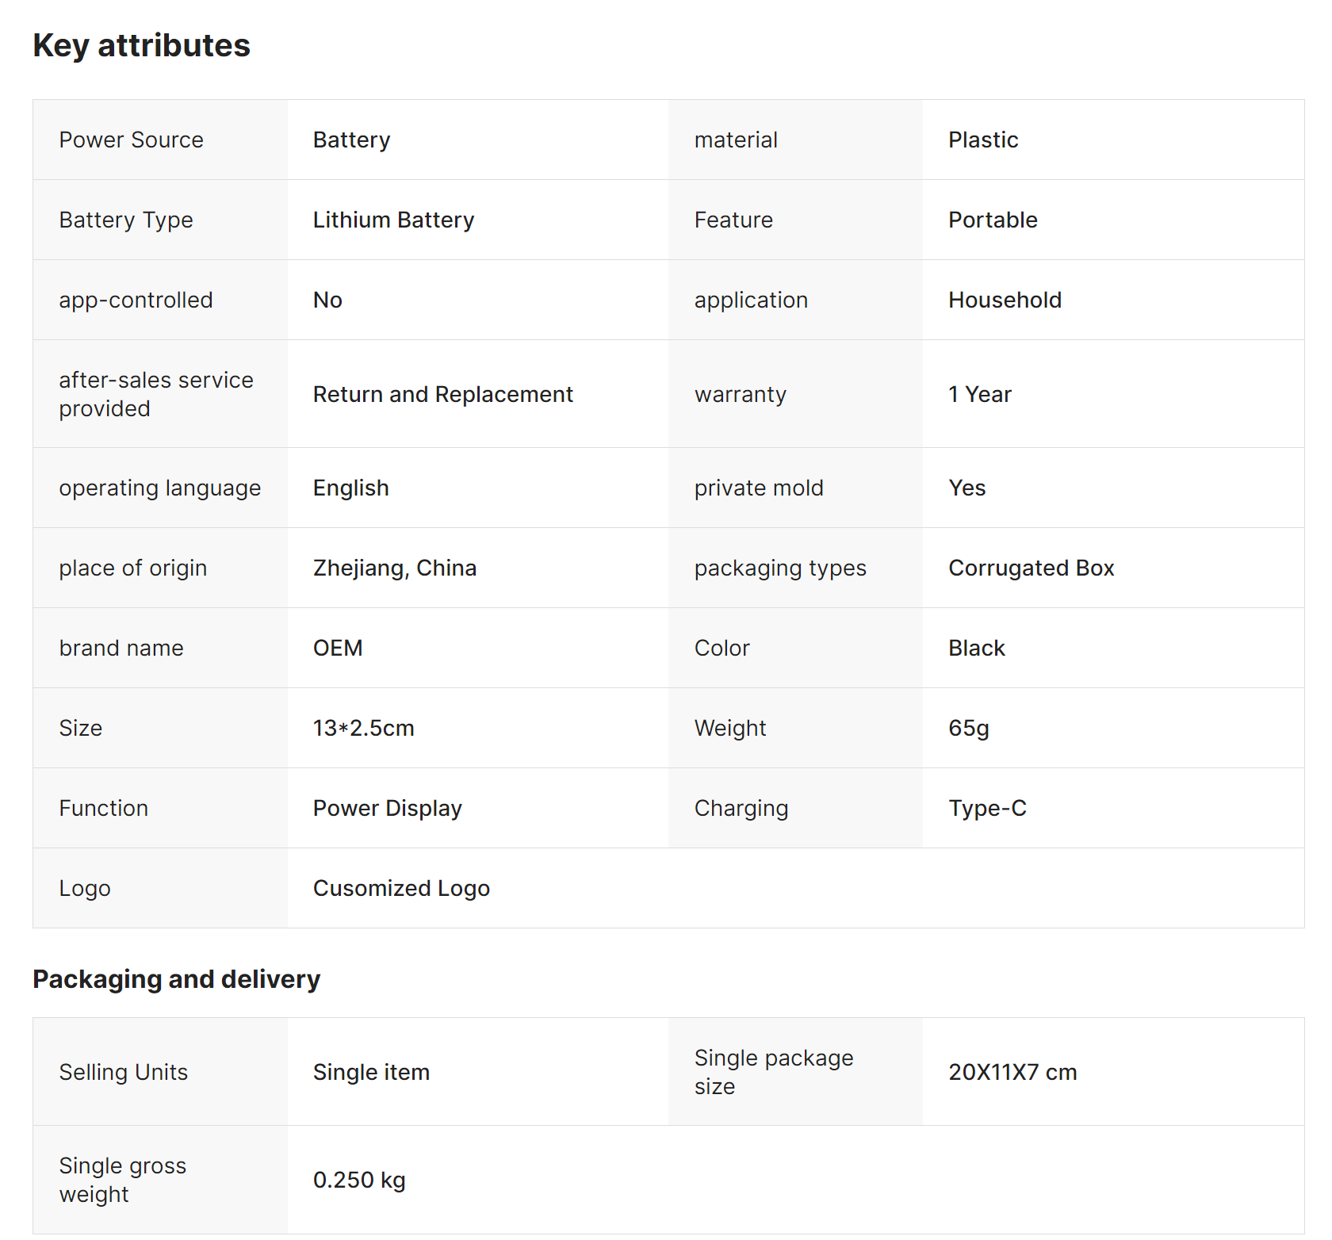This screenshot has height=1240, width=1332.
Task: Click the Black color value
Action: [x=977, y=648]
